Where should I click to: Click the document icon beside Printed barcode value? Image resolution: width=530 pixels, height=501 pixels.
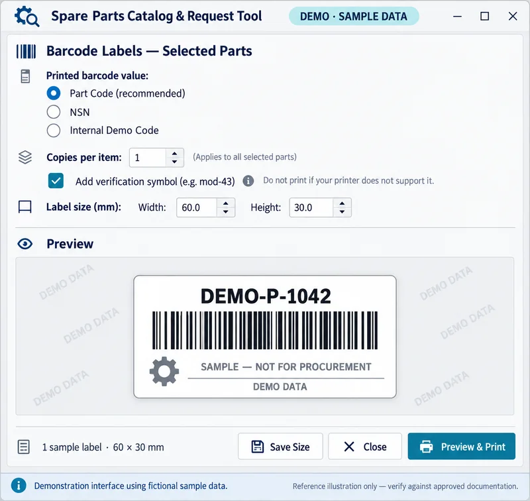[x=25, y=76]
